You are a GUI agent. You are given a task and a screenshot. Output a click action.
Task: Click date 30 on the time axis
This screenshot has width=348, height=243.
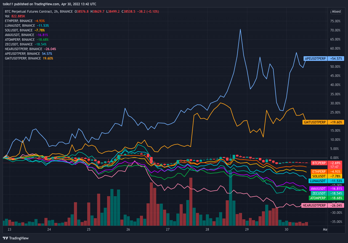pos(286,229)
